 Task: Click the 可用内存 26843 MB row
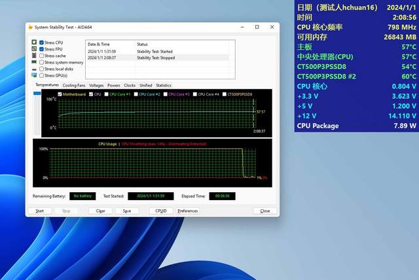pyautogui.click(x=356, y=37)
